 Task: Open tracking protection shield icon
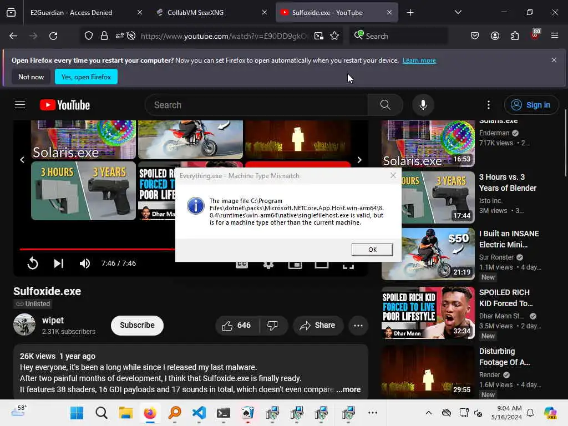click(x=89, y=36)
